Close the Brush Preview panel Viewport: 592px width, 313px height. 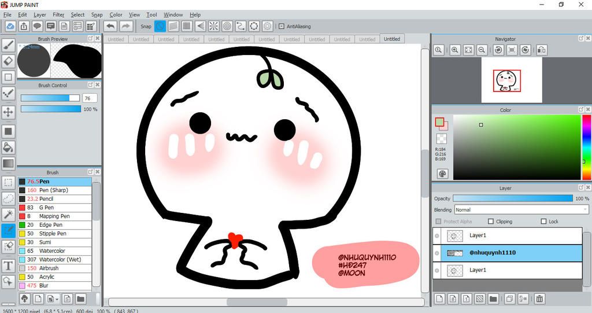(x=97, y=39)
